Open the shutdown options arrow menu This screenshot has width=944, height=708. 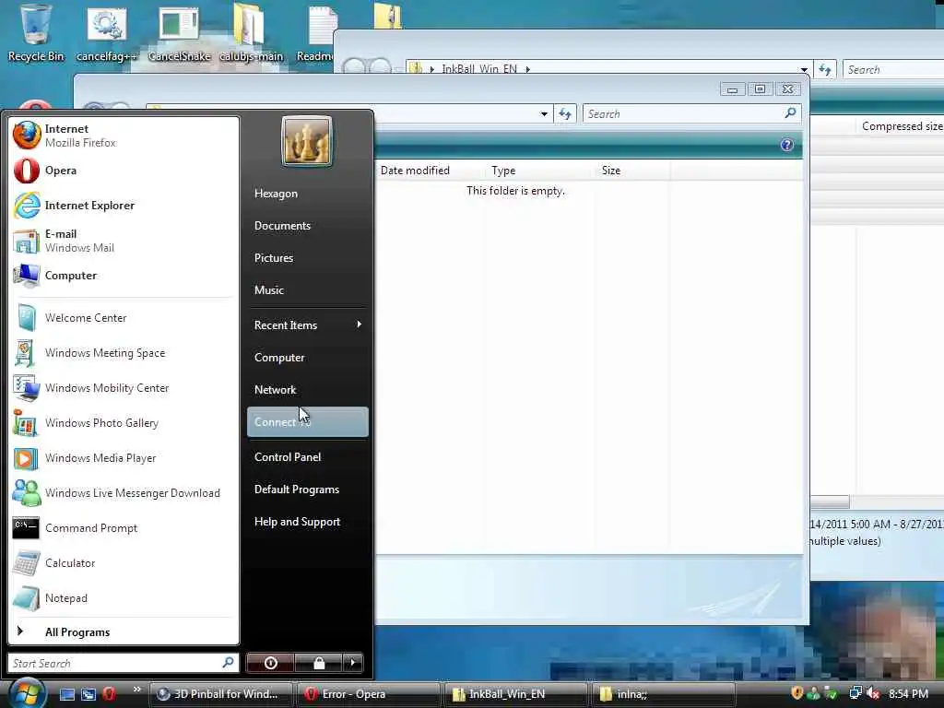click(353, 663)
